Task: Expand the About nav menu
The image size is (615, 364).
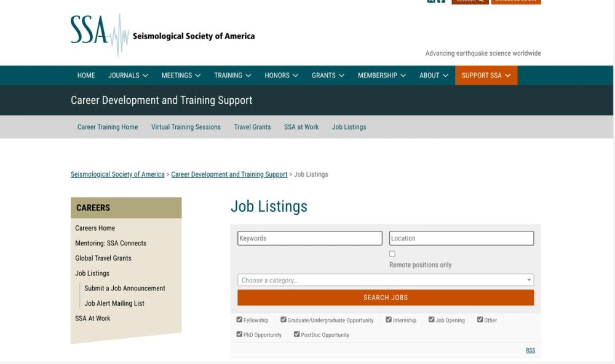Action: click(434, 75)
